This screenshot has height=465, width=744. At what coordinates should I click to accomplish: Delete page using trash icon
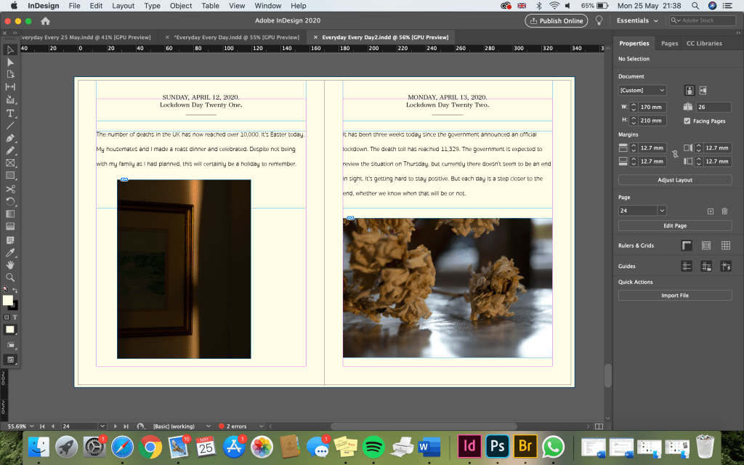724,211
